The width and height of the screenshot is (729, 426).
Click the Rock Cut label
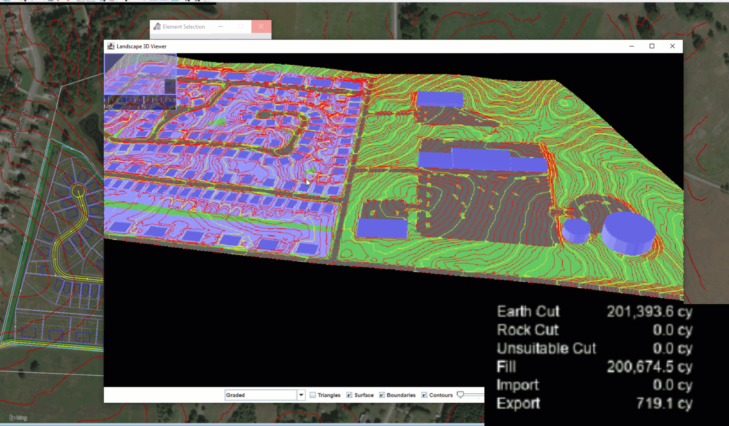[x=528, y=330]
